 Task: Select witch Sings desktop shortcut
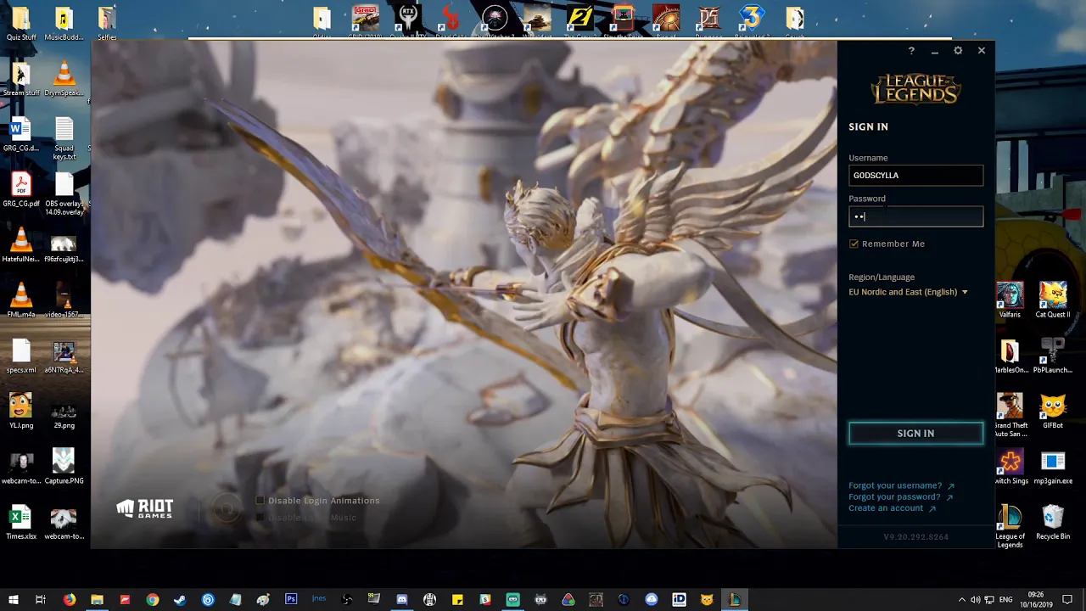(x=1010, y=467)
